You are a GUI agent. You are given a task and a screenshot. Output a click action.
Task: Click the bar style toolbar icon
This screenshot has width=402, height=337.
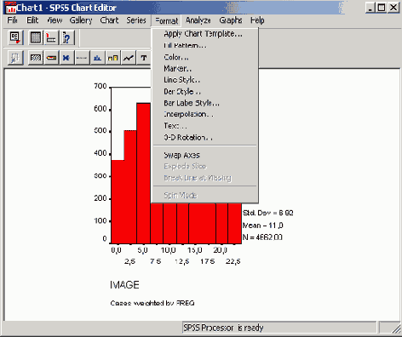(x=97, y=58)
